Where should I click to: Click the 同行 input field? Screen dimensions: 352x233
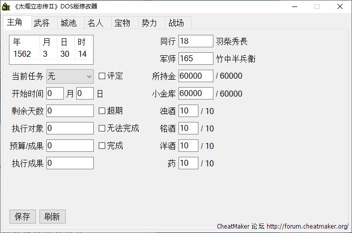(x=195, y=41)
